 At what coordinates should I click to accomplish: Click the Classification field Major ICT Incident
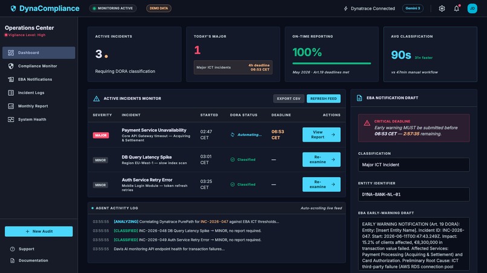point(414,165)
